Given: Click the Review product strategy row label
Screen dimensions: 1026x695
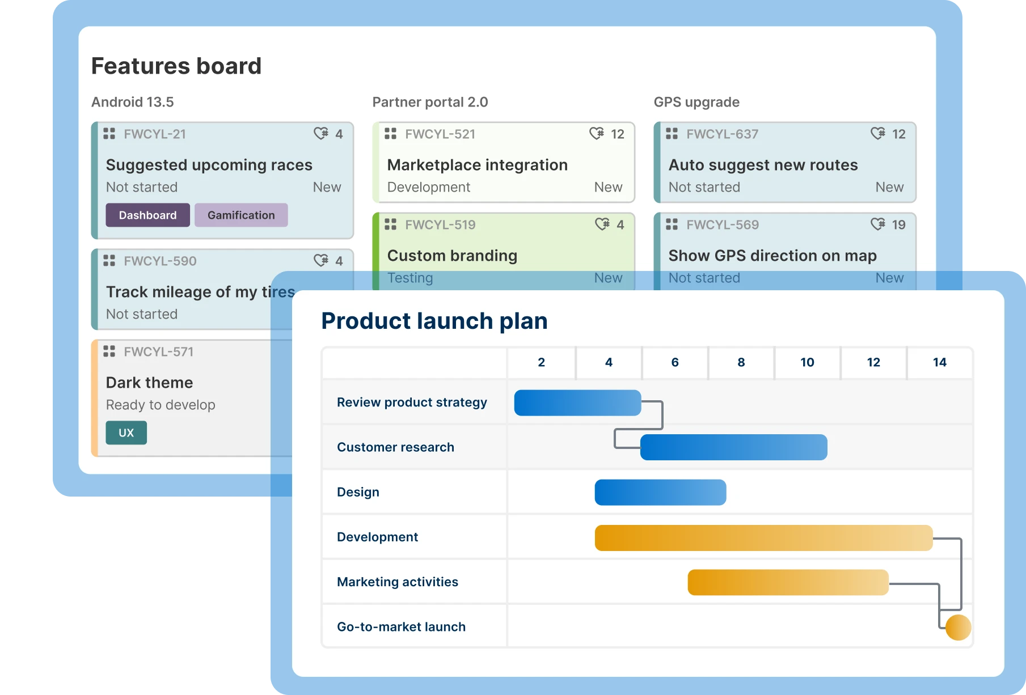Looking at the screenshot, I should (x=412, y=402).
